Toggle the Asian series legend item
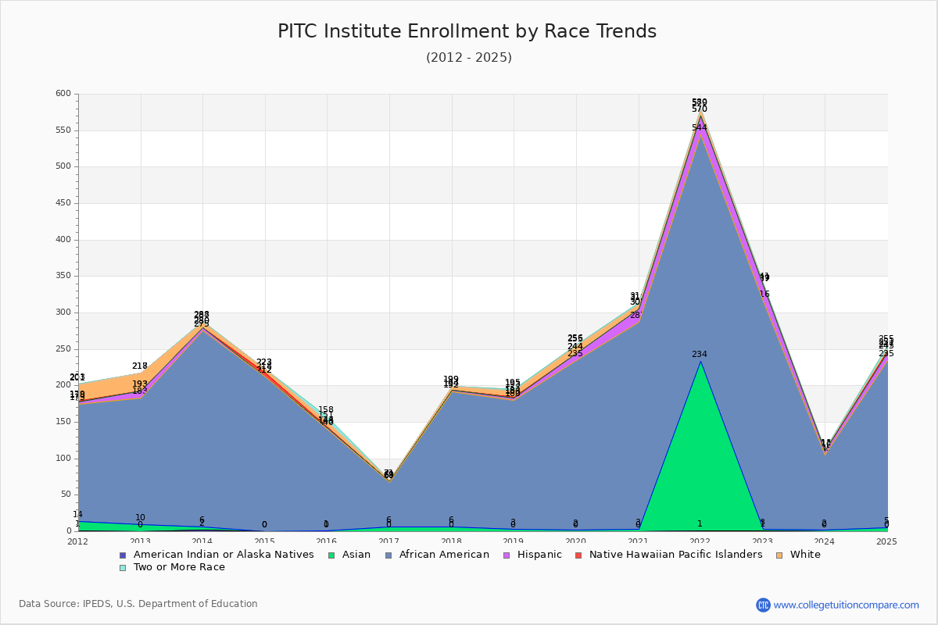Viewport: 938px width, 625px height. click(348, 555)
